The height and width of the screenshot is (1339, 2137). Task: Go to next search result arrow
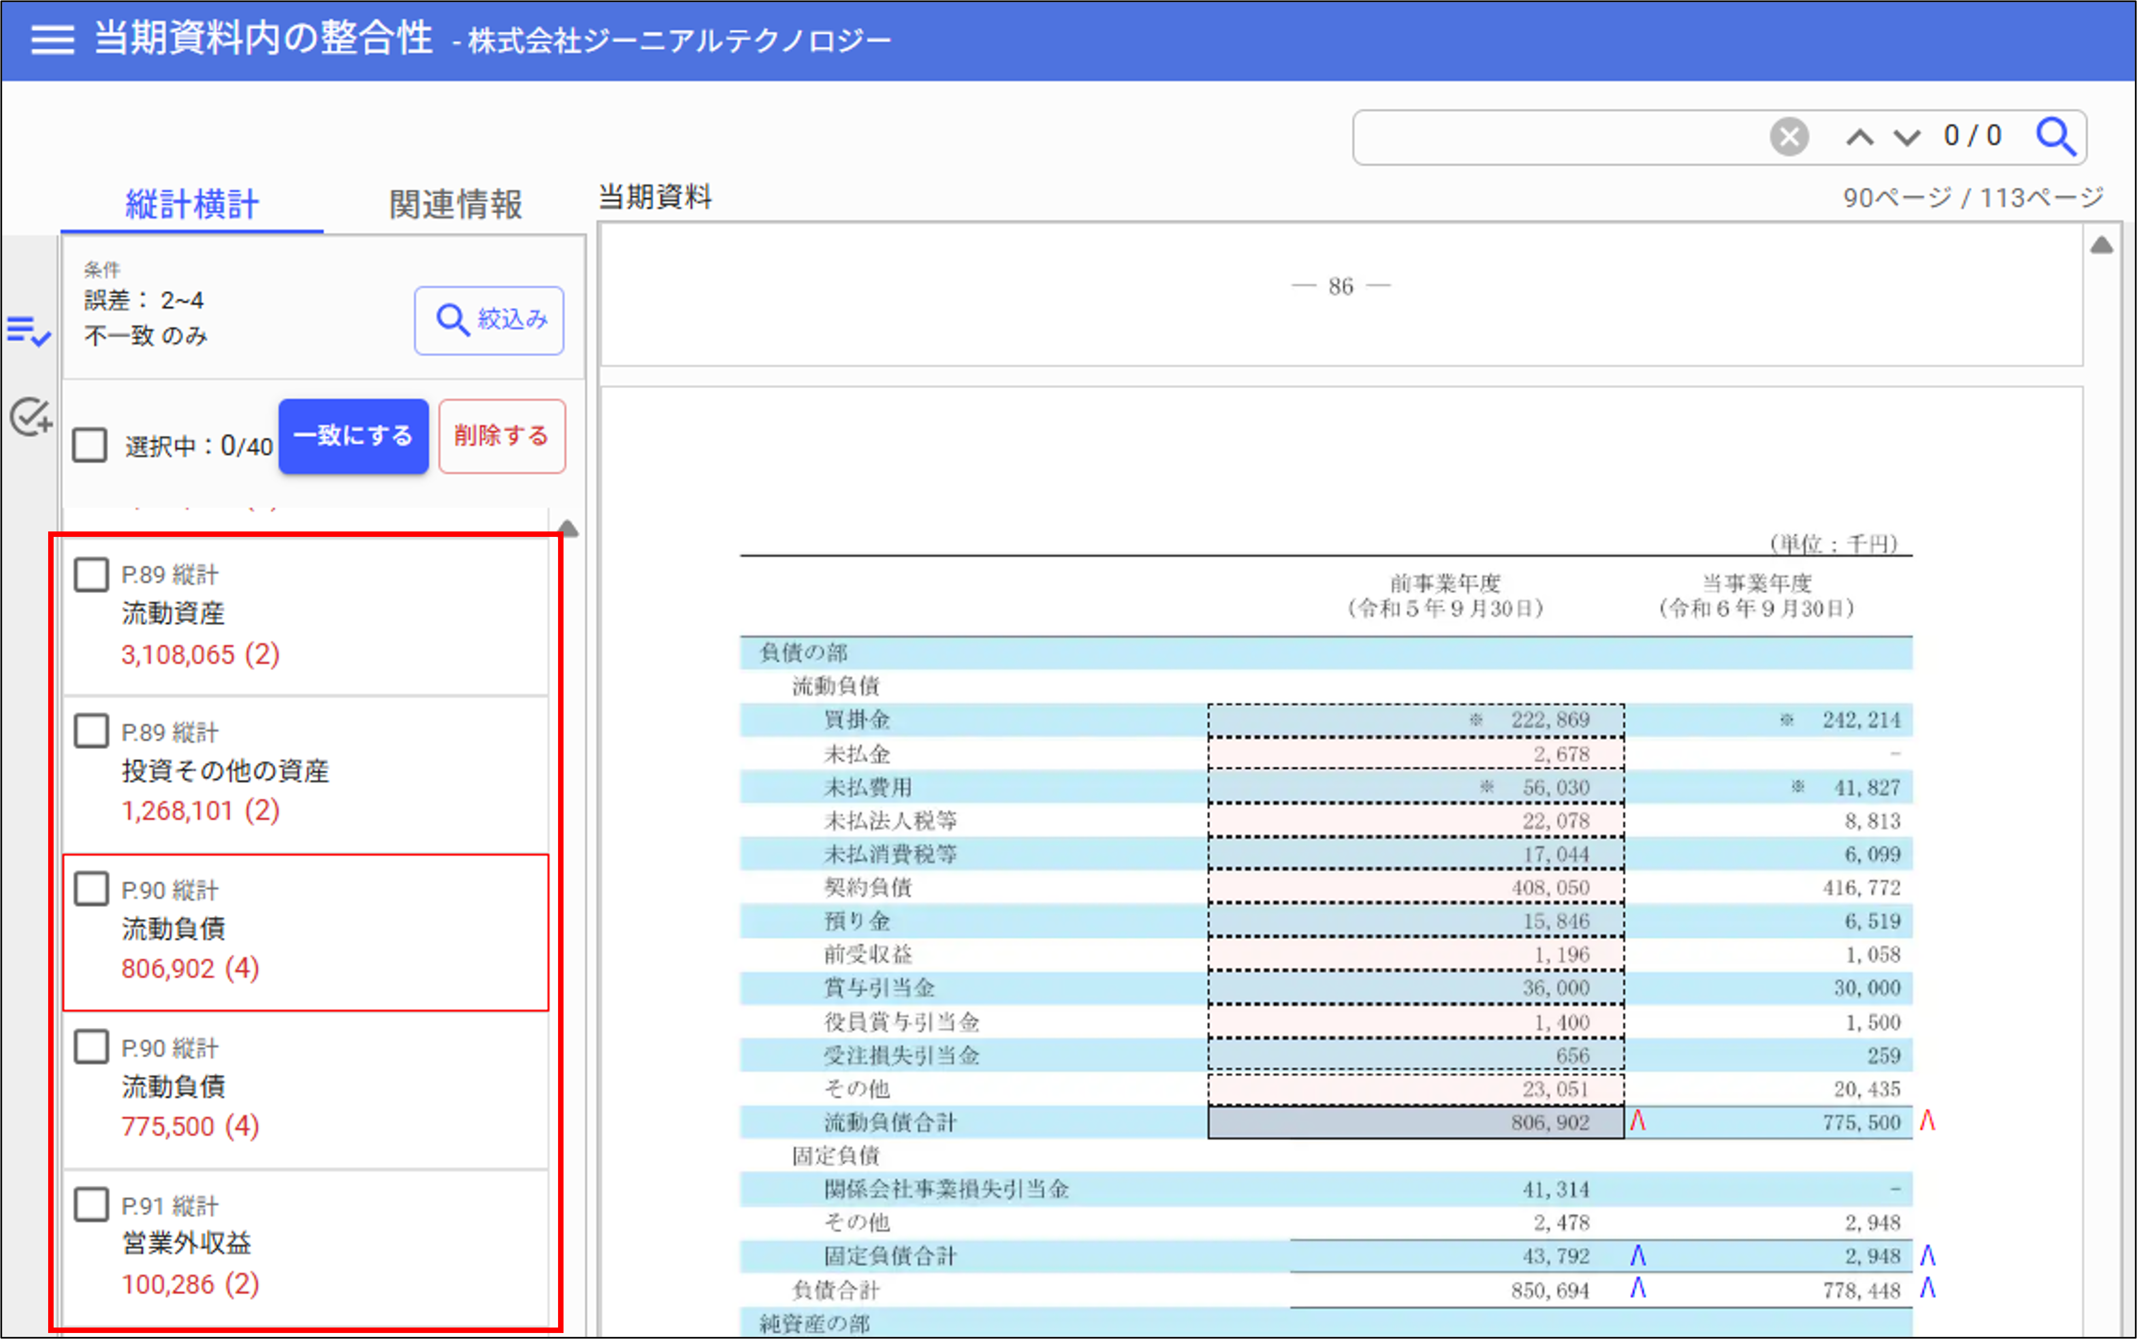1907,137
